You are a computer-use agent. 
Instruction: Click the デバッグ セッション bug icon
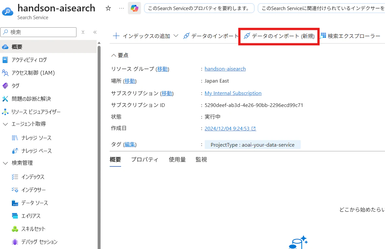click(x=15, y=242)
